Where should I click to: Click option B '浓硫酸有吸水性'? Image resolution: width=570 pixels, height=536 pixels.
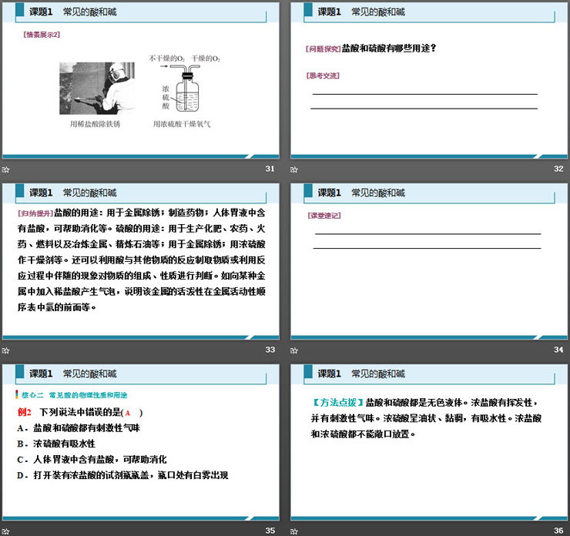pyautogui.click(x=56, y=444)
